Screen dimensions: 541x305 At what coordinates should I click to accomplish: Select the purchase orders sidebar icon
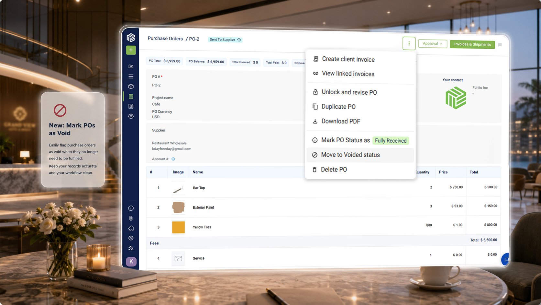pos(131,97)
